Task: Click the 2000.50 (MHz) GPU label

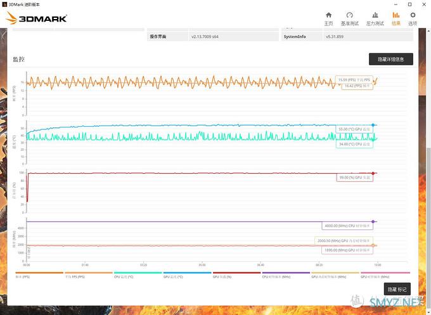Action: 344,241
